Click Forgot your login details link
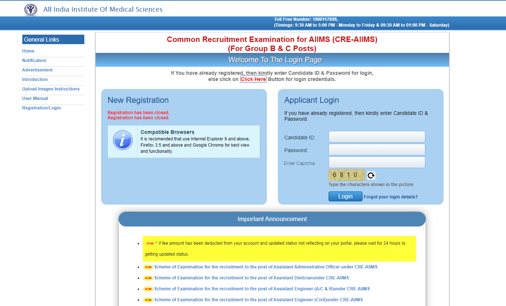Viewport: 506px width, 306px height. pyautogui.click(x=391, y=197)
